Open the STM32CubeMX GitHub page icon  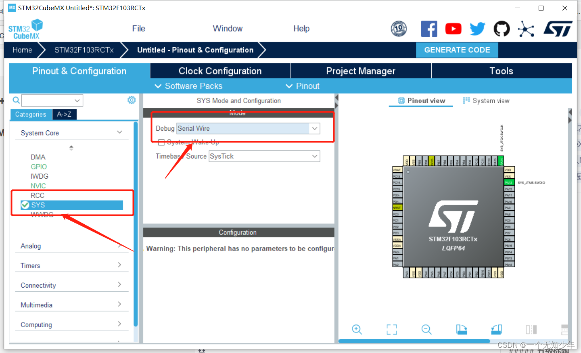tap(502, 28)
